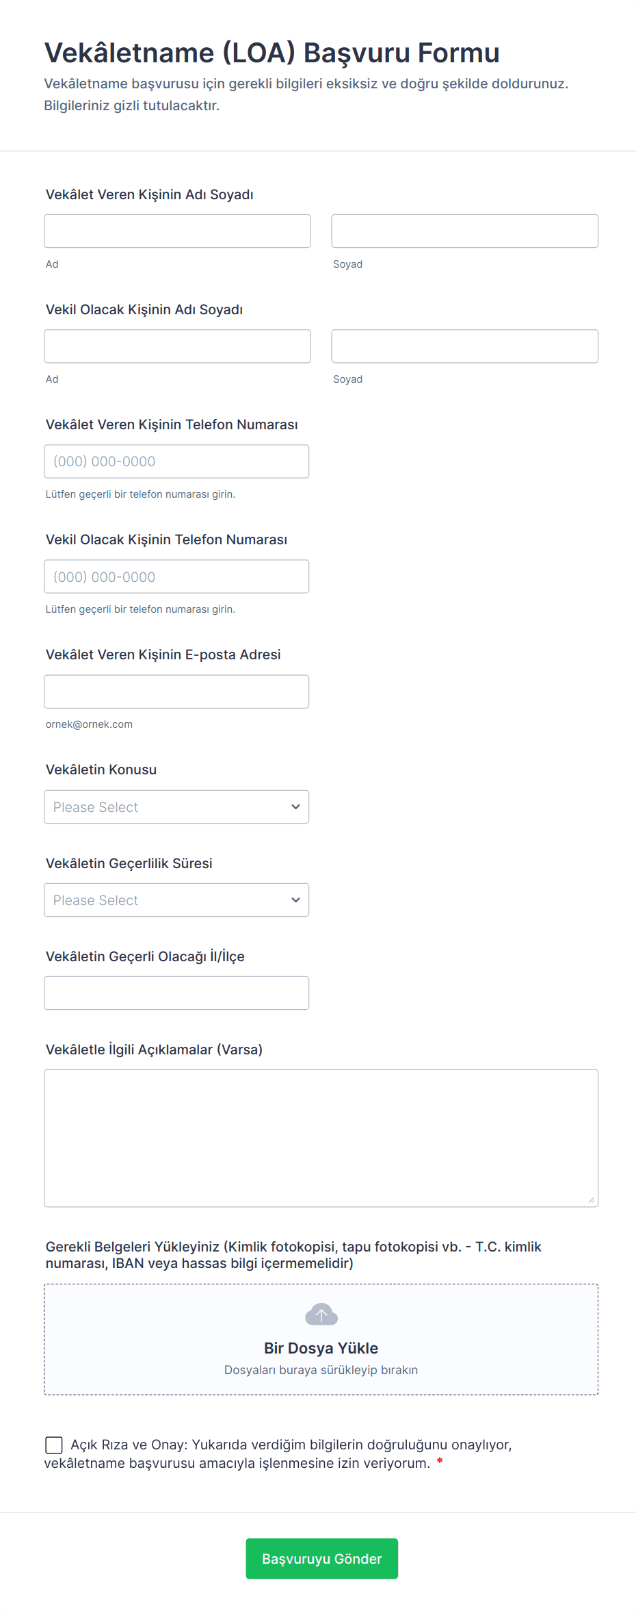
Task: Select the E-posta Adresi input field
Action: [x=176, y=691]
